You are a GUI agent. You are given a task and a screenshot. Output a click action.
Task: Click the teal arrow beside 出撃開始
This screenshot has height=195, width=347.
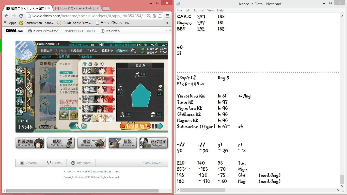pos(160,126)
